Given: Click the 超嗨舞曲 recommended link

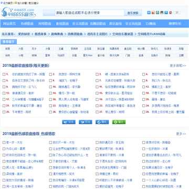Looking at the screenshot, I should [x=57, y=34].
